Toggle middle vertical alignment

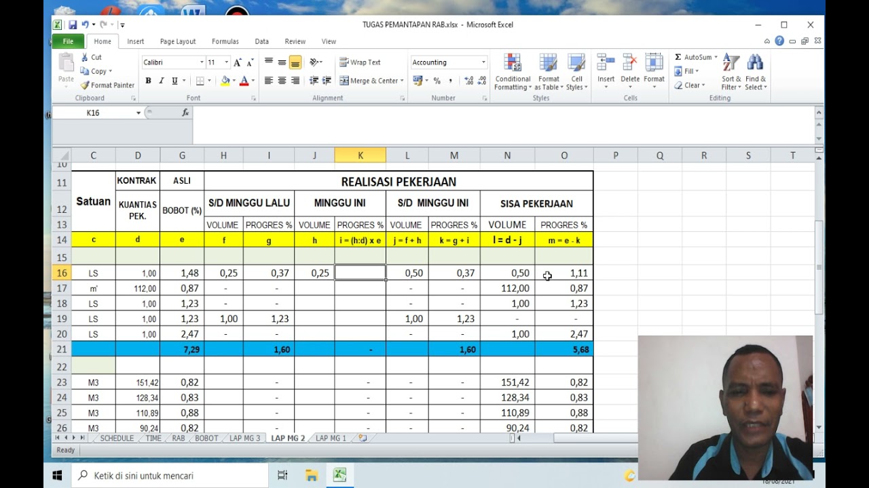(282, 62)
